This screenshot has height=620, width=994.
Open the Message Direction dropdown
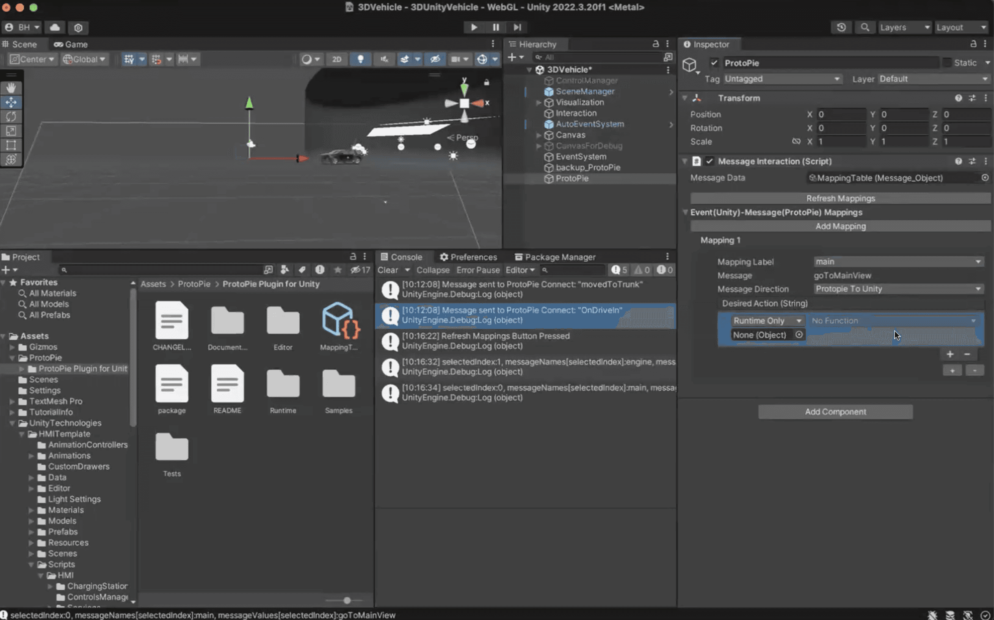(x=898, y=289)
